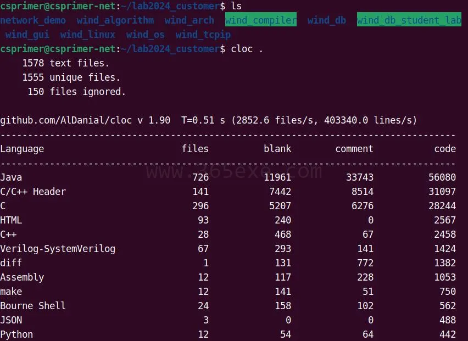Click the files column header

click(195, 149)
